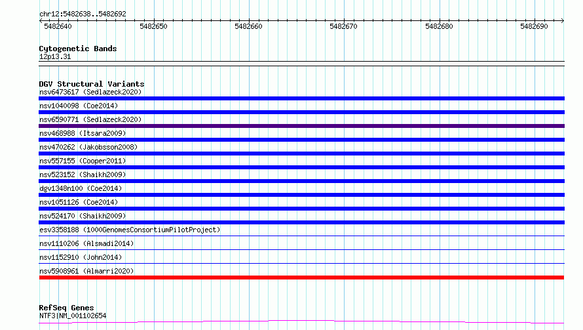Open the Cytogenetic Bands track heading

pyautogui.click(x=78, y=49)
